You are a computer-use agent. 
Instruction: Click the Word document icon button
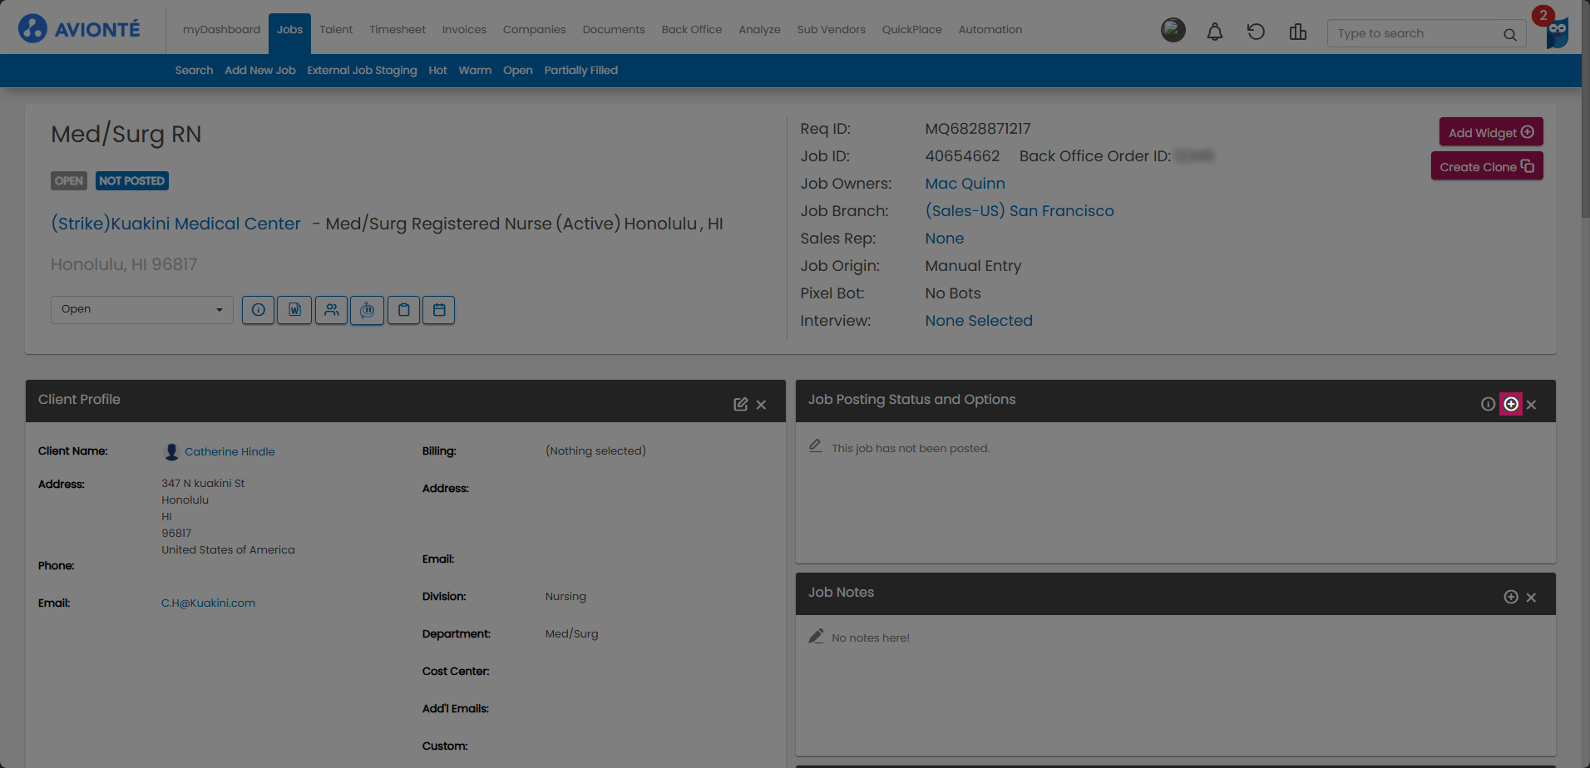pos(294,310)
